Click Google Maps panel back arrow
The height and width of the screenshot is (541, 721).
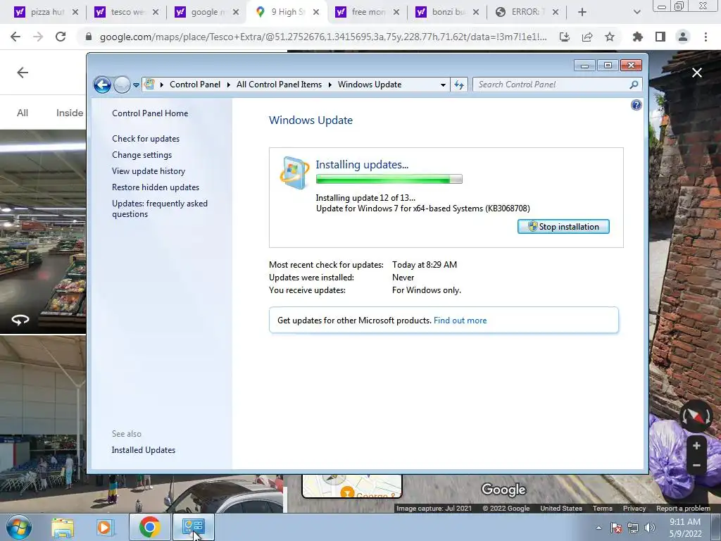[23, 73]
